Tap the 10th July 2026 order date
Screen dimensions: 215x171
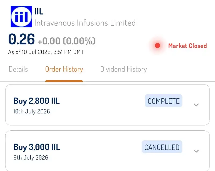[32, 111]
